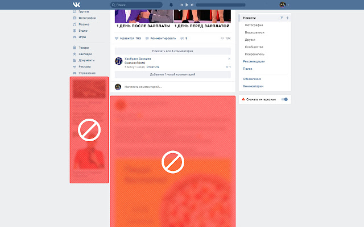Open the notifications bell in the header
Image resolution: width=364 pixels, height=227 pixels.
click(171, 5)
